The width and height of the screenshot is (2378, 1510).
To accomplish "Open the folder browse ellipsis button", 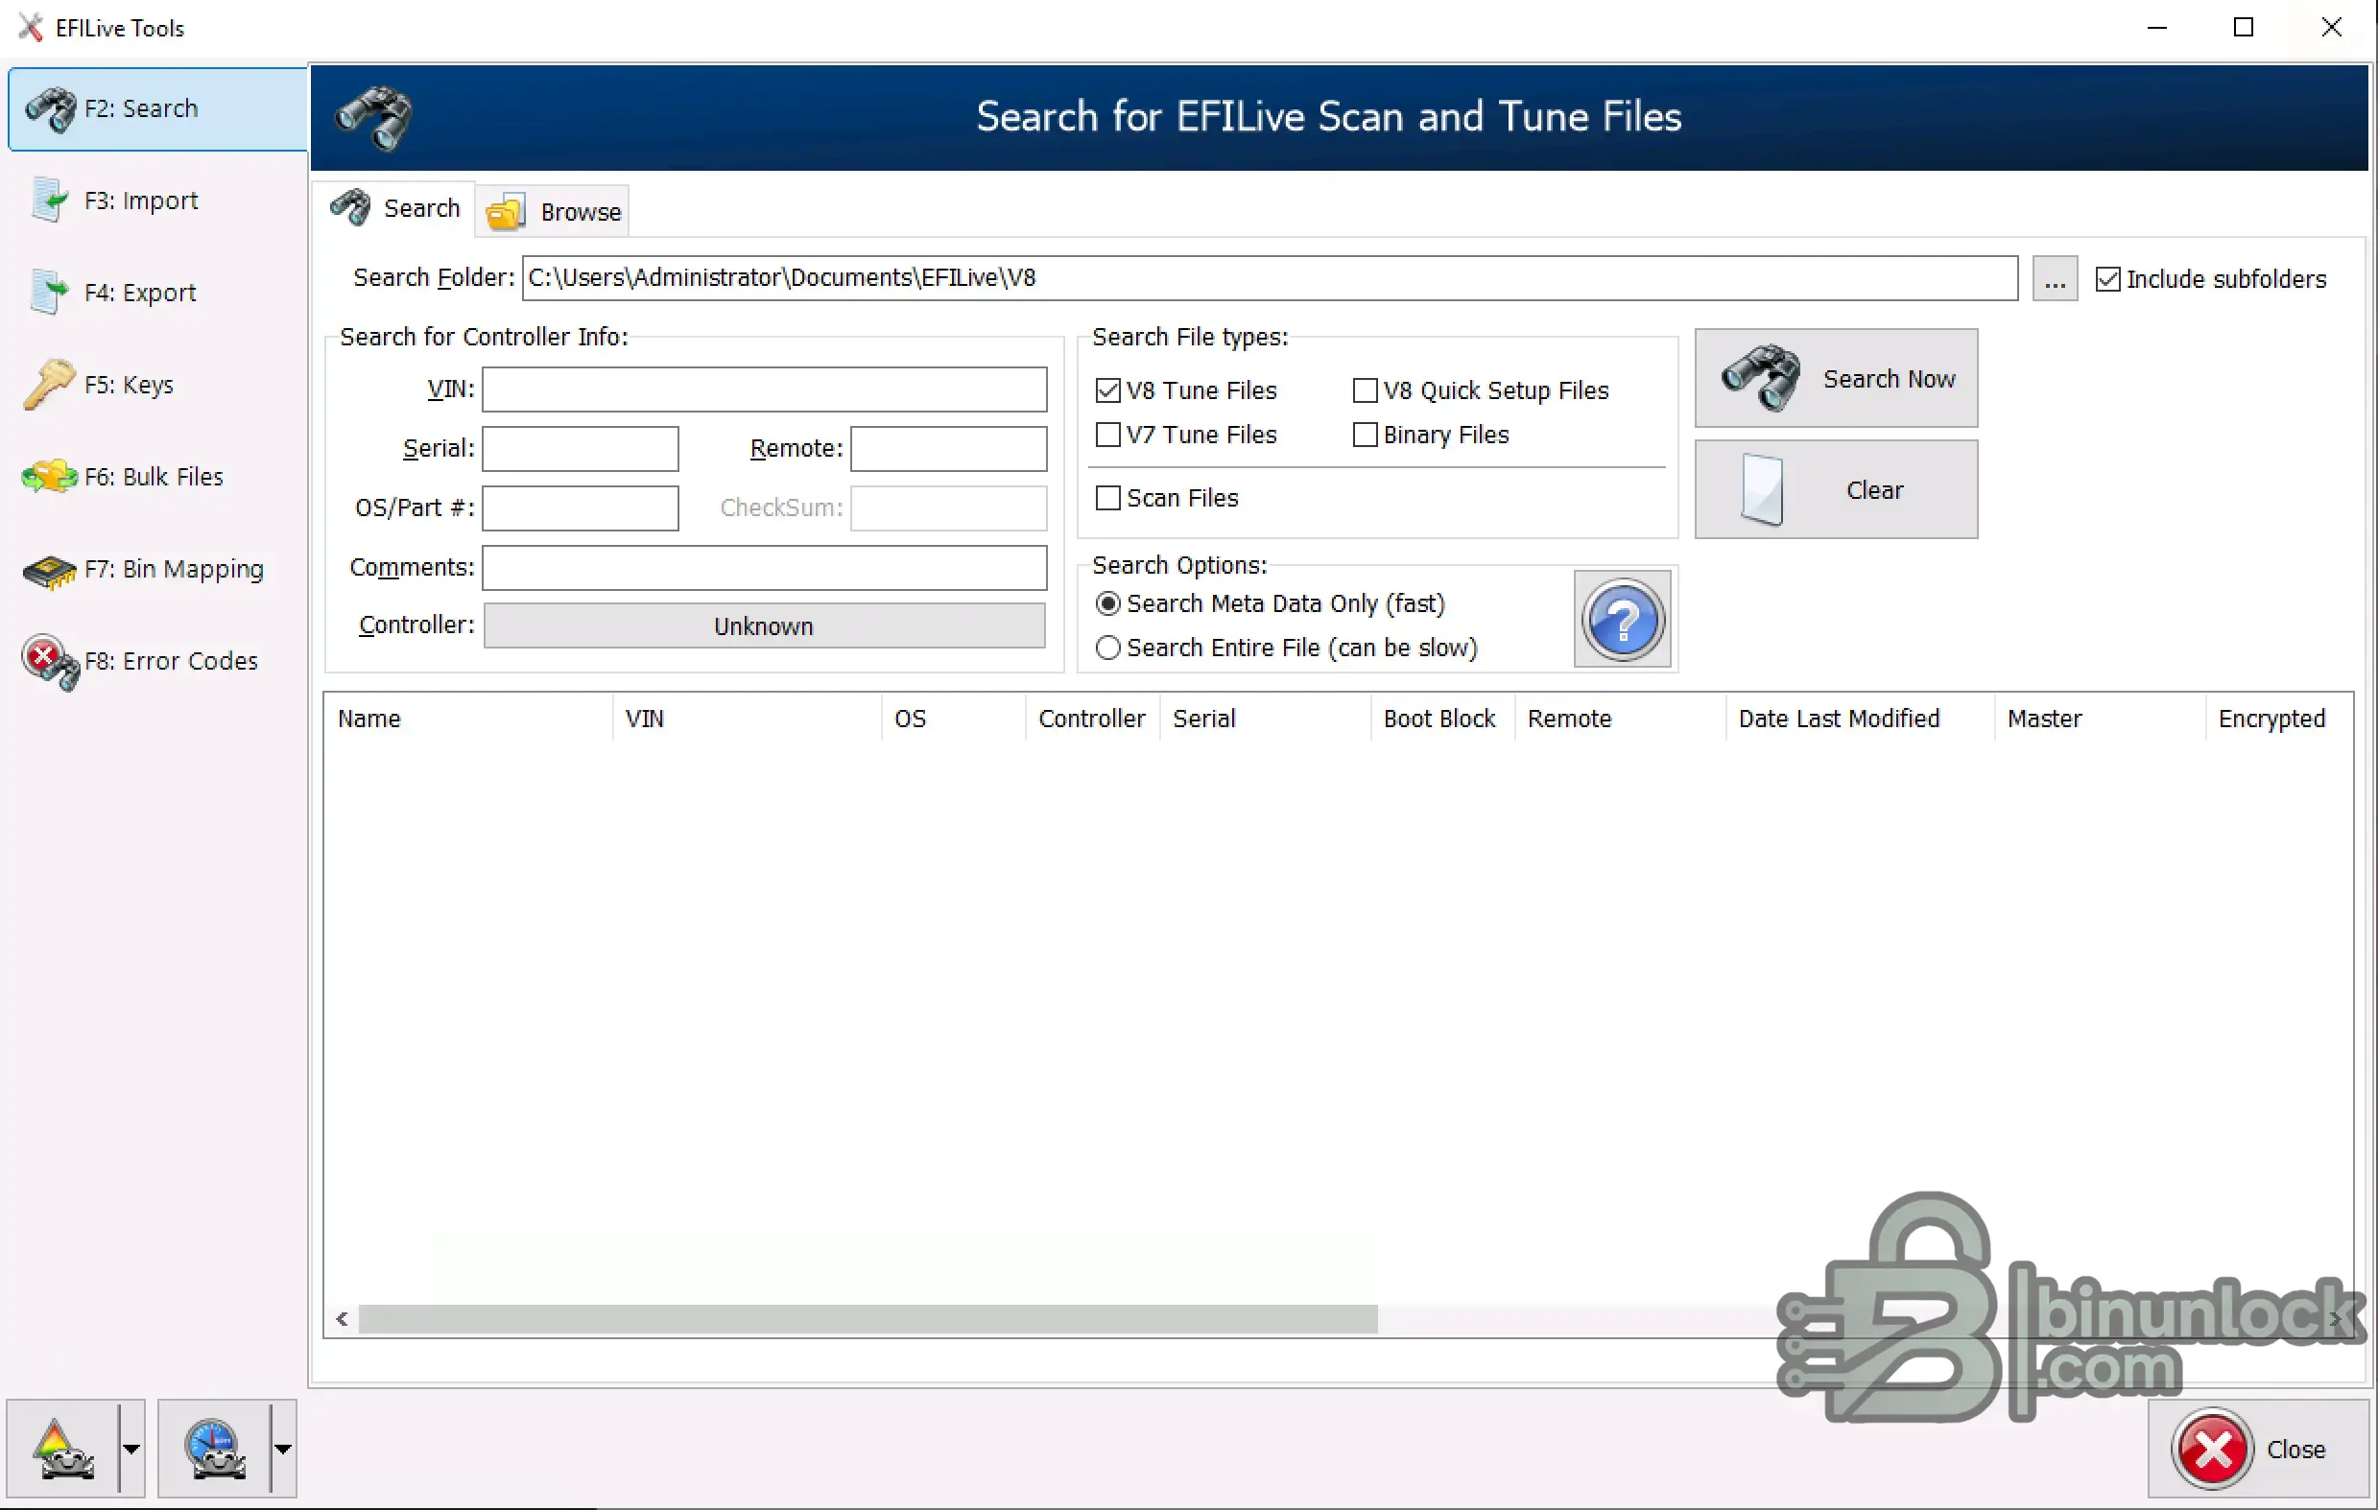I will pos(2055,278).
